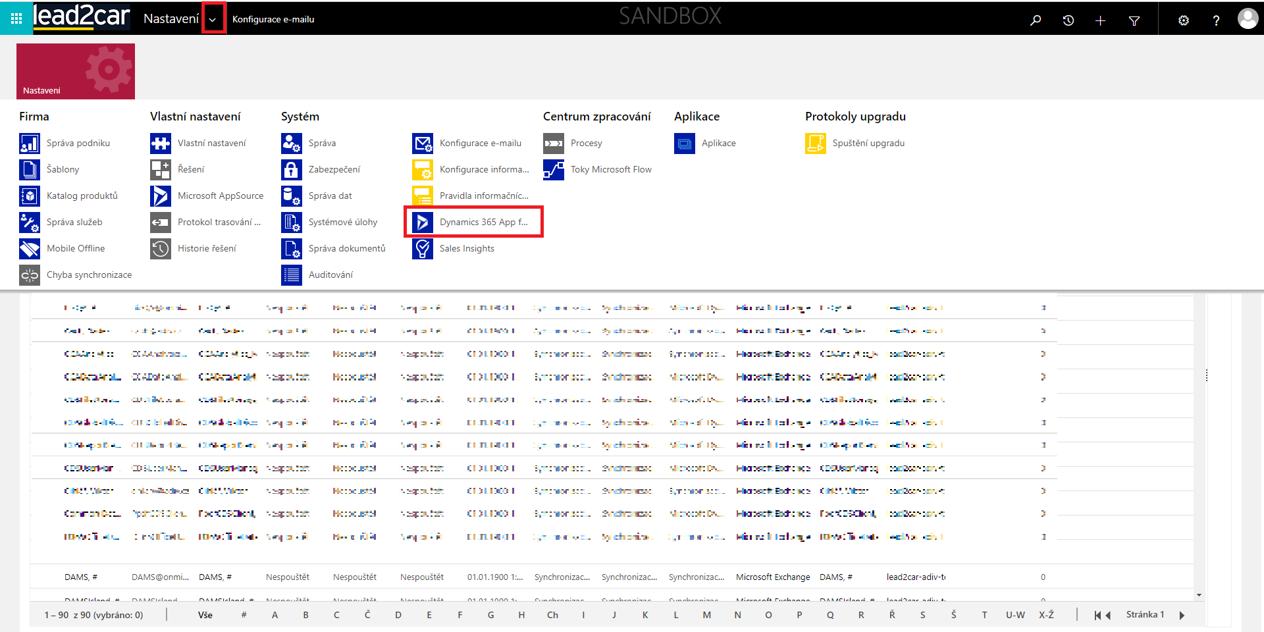The width and height of the screenshot is (1264, 632).
Task: Open the app launcher waffle icon
Action: (x=16, y=19)
